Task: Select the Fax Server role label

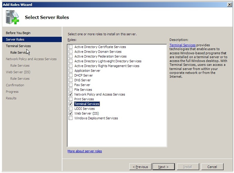Action: [82, 85]
